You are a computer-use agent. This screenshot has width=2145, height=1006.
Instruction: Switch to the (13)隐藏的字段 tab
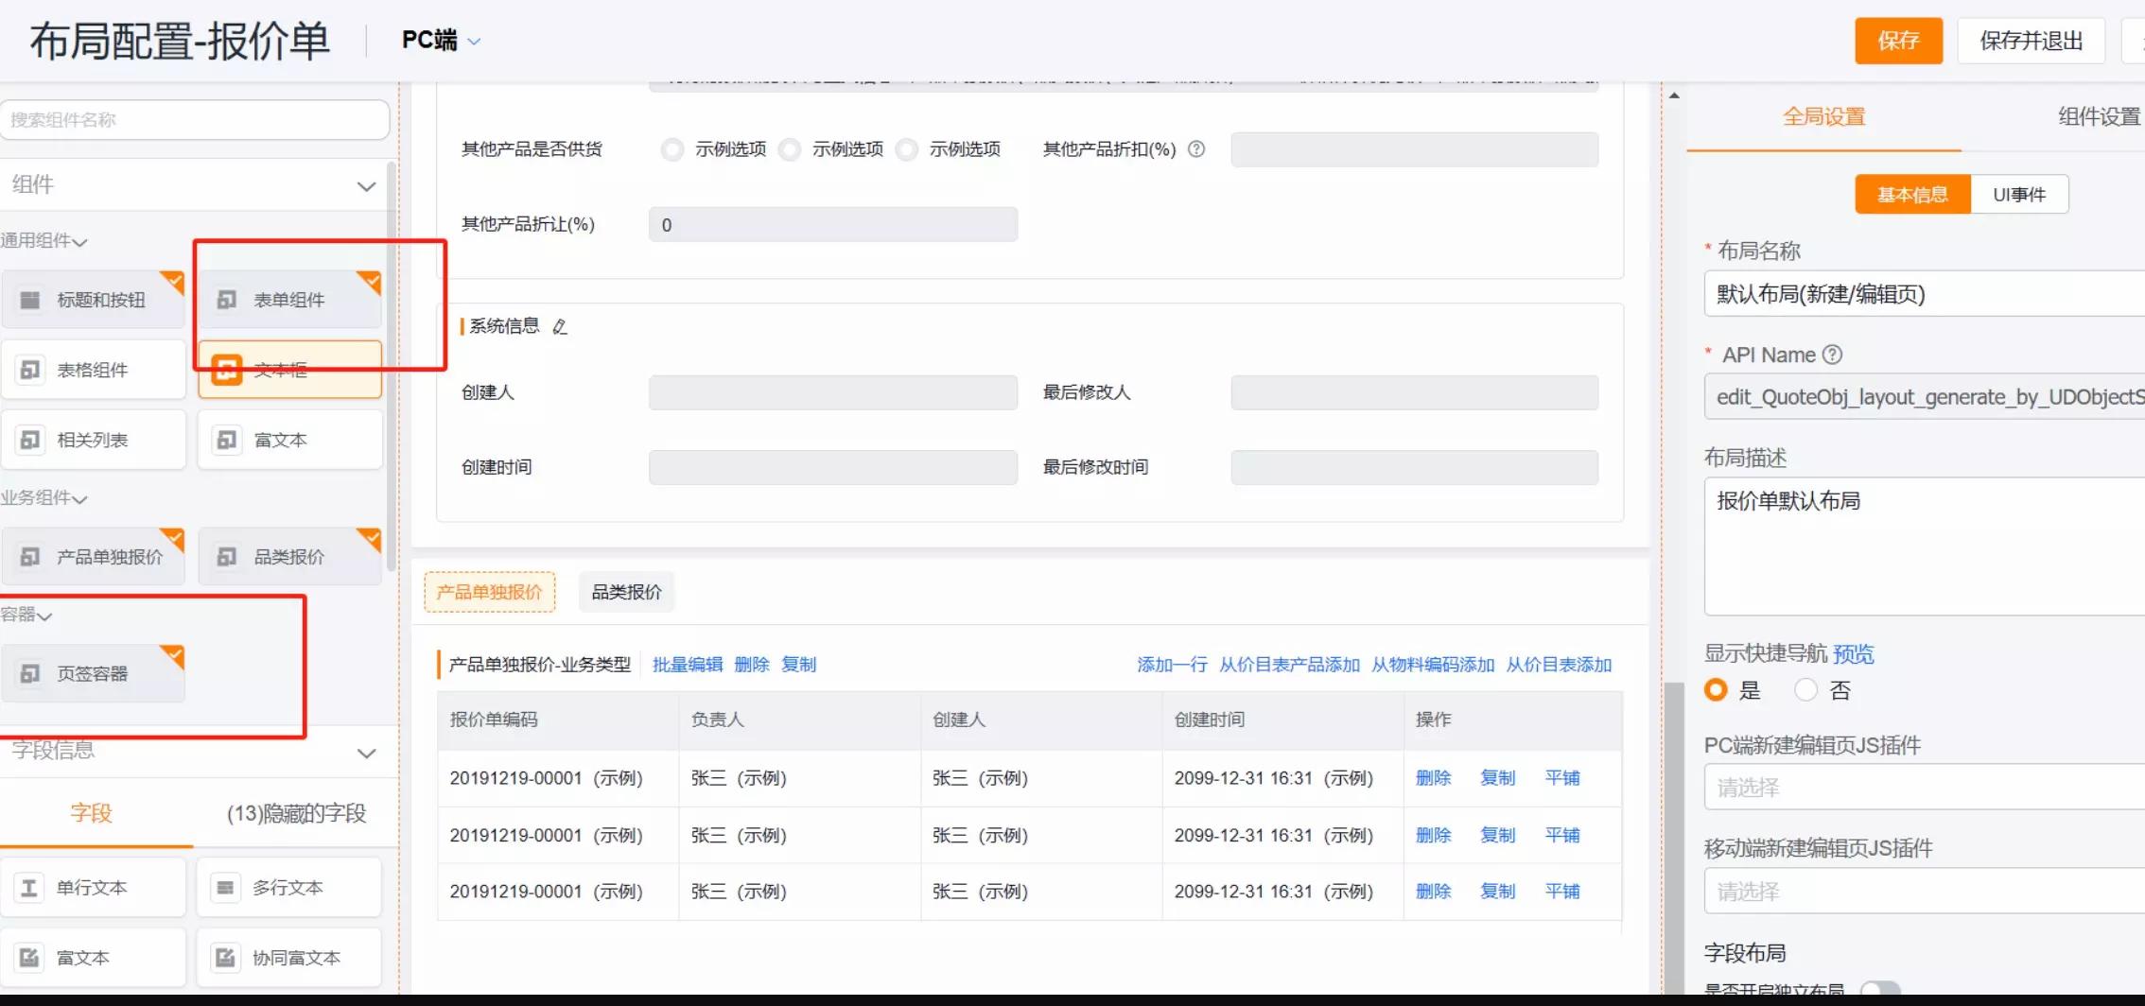[x=296, y=813]
